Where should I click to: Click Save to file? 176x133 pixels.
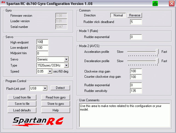22,104
